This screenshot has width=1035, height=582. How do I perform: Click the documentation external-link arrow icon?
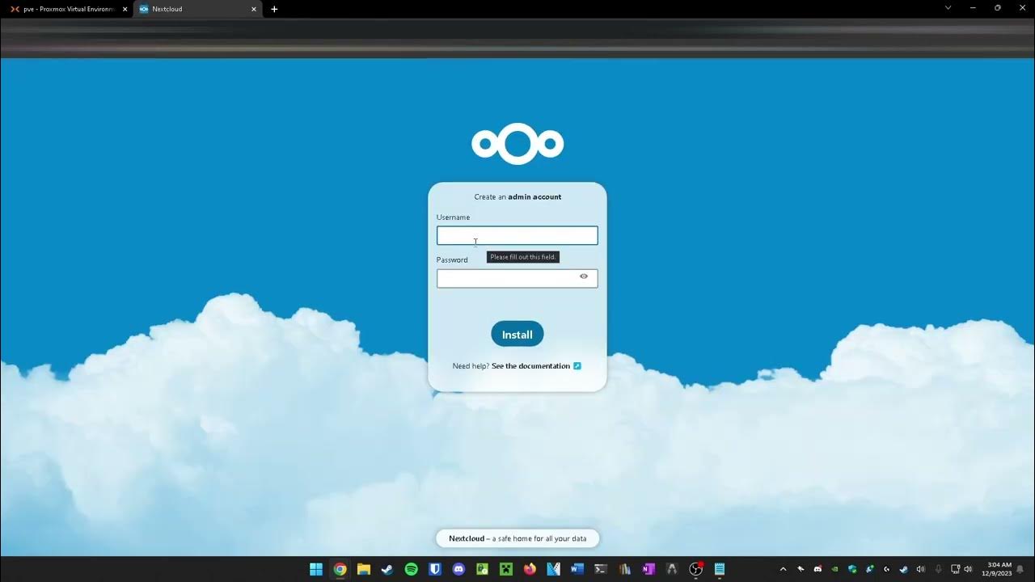point(577,366)
